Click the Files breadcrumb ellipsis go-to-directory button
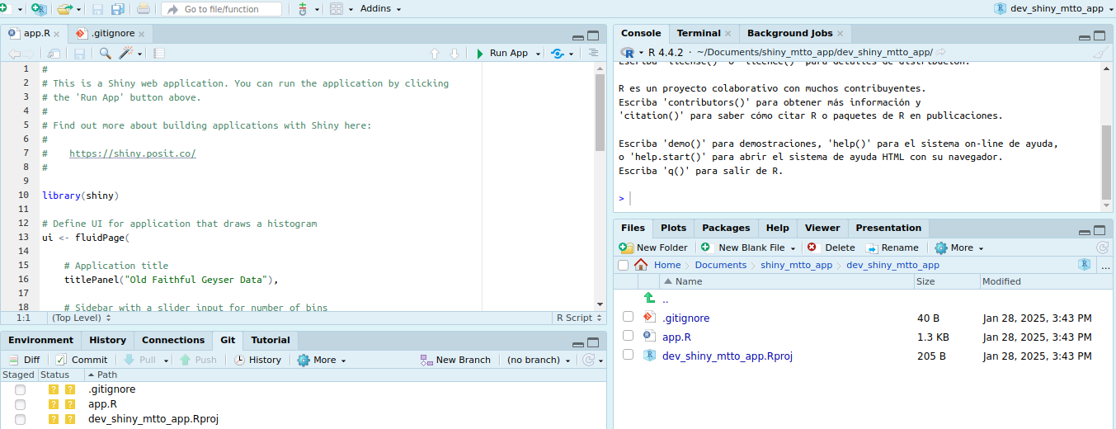Viewport: 1116px width, 429px height. (1104, 265)
